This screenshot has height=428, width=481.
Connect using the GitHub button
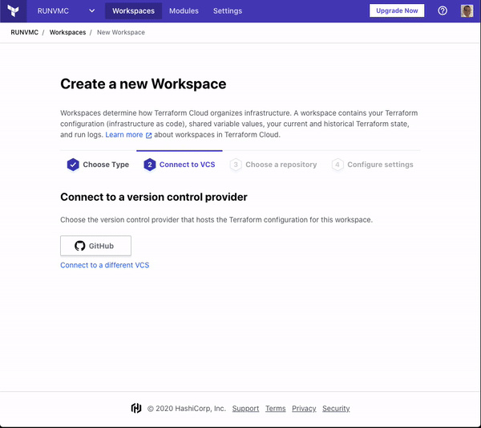point(95,246)
